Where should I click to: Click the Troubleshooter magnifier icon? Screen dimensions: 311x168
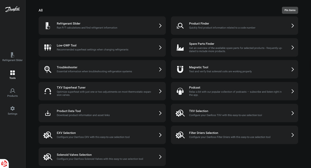point(47,70)
